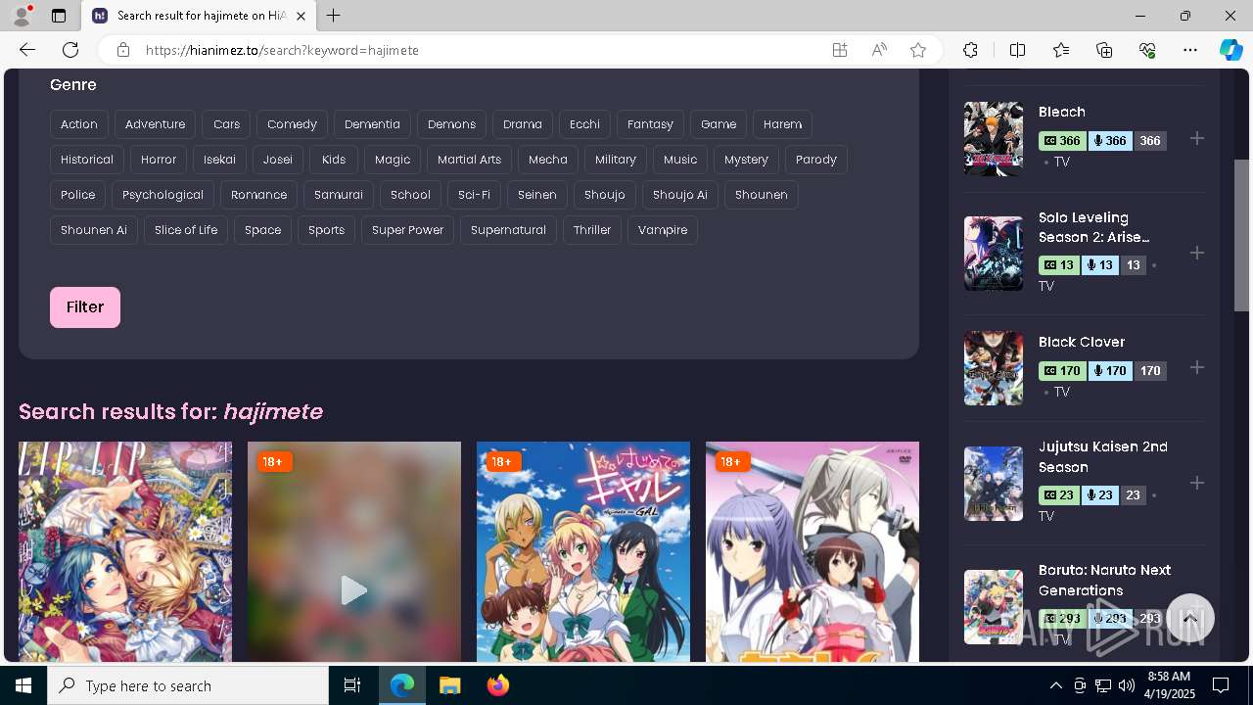Viewport: 1253px width, 705px height.
Task: View site information lock icon
Action: point(123,50)
